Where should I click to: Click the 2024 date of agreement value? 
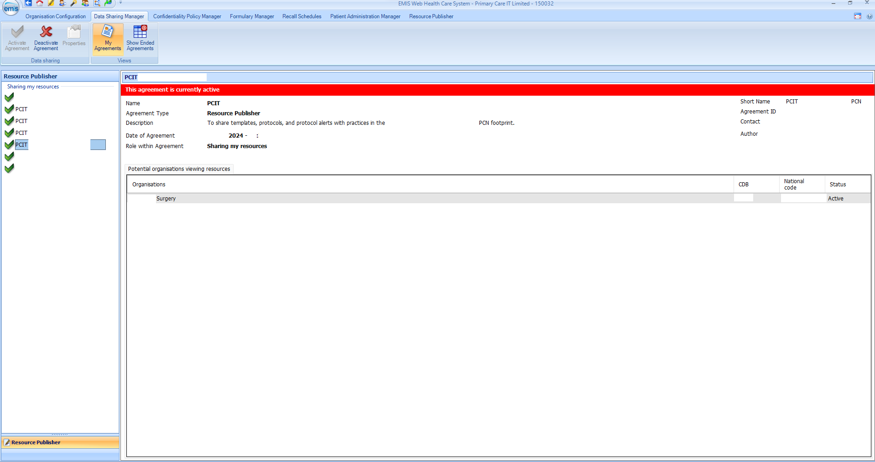(x=236, y=136)
